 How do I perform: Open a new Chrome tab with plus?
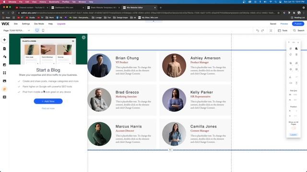pos(161,8)
